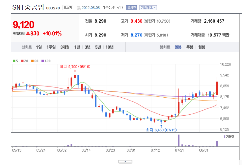Viewport: 242px width, 165px height.
Task: Collapse the chart with the bottom arrow handle
Action: point(125,162)
